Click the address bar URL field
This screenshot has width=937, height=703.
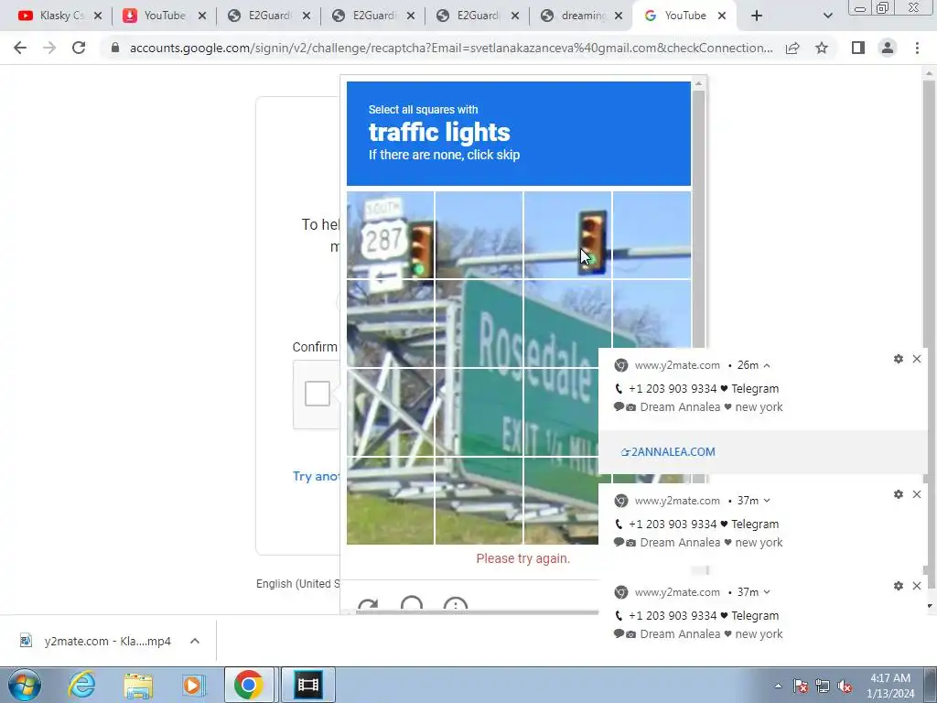[451, 48]
